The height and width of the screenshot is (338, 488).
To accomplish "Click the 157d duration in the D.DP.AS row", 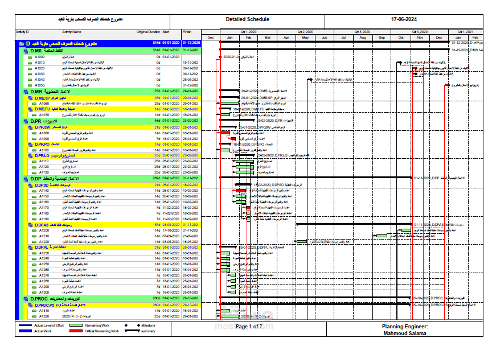I will 157,225.
